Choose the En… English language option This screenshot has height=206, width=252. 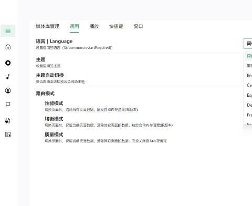click(x=249, y=76)
